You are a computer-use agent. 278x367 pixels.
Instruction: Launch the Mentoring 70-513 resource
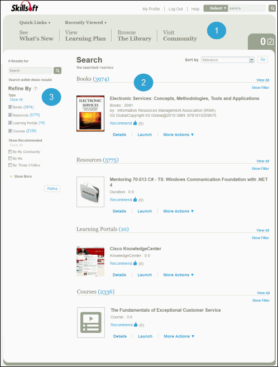pyautogui.click(x=145, y=211)
